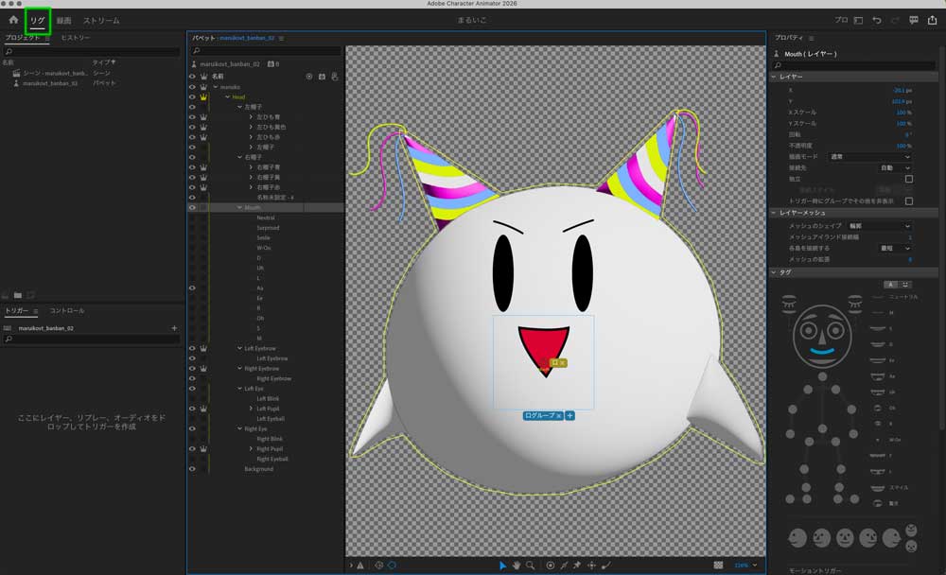Viewport: 946px width, 575px height.
Task: Go to the Home screen icon
Action: (13, 20)
